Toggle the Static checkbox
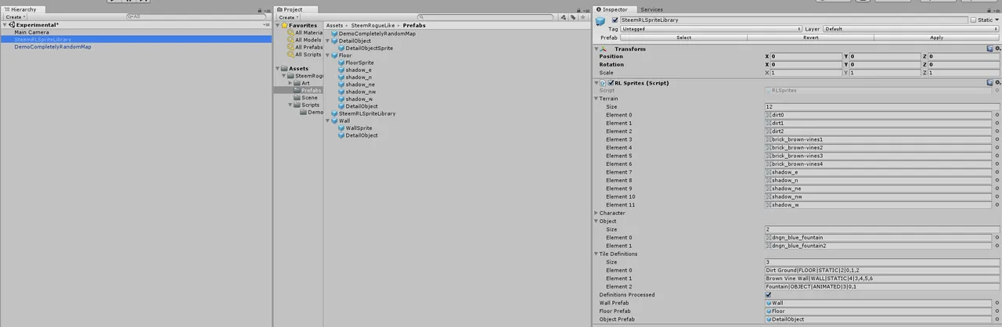1002x327 pixels. [974, 20]
